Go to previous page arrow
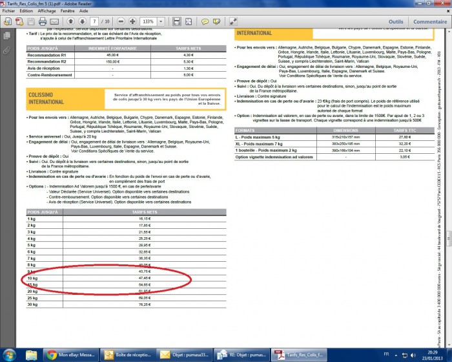Viewport: 452px width, 362px height. [x=70, y=21]
